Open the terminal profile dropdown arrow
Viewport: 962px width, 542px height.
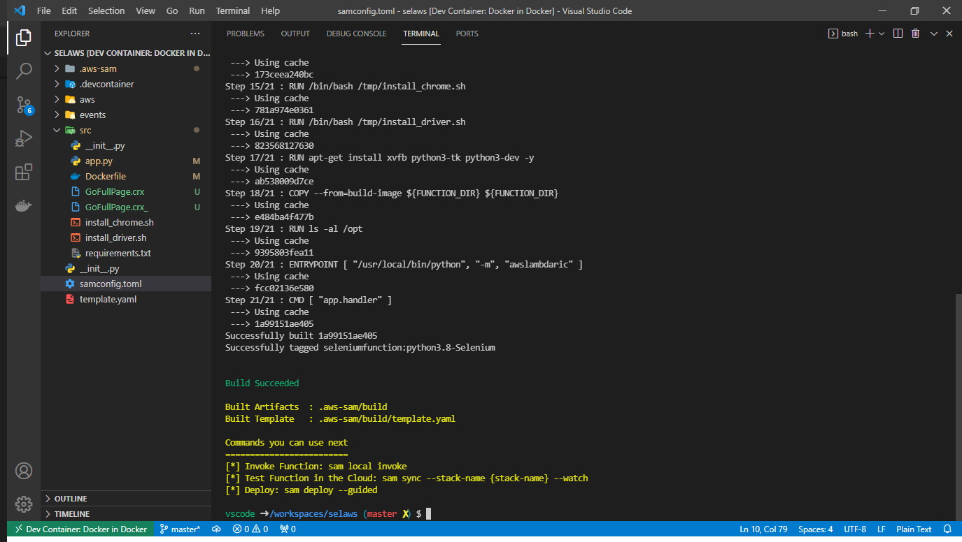click(x=883, y=33)
